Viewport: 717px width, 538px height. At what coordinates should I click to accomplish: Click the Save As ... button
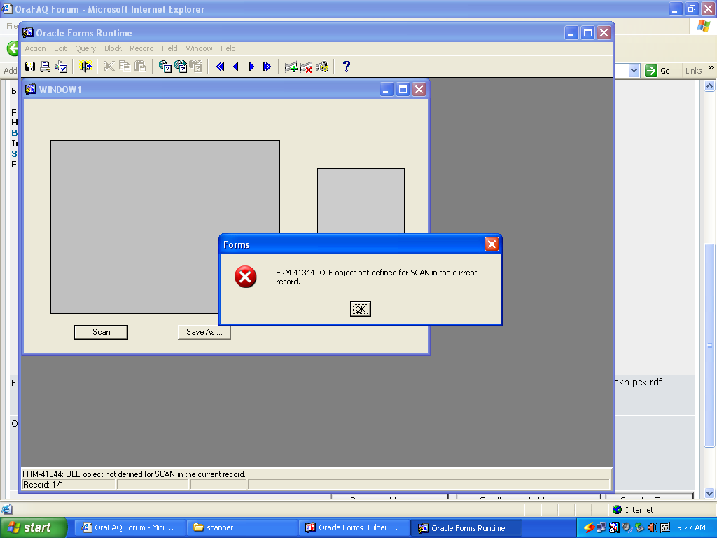(x=204, y=332)
